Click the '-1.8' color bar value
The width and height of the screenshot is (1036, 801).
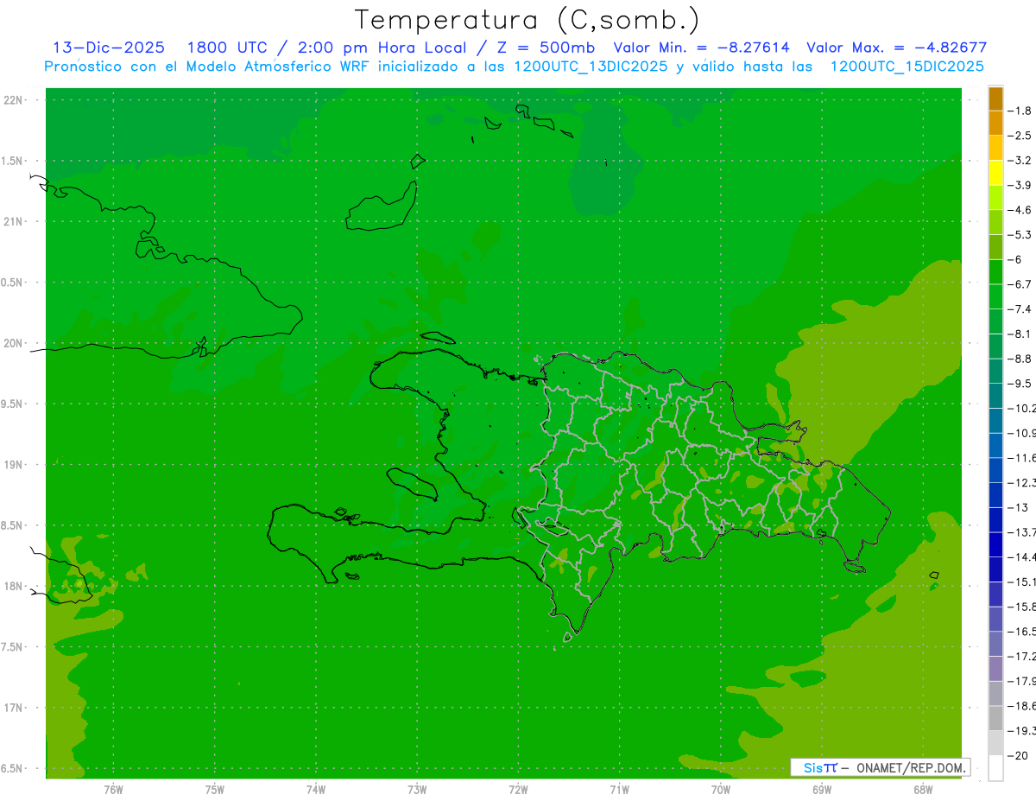(1021, 111)
